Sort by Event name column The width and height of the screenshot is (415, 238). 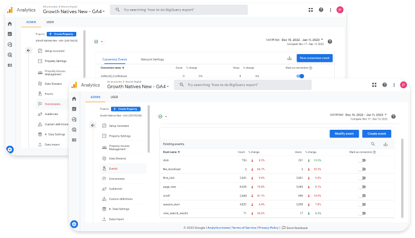click(171, 152)
